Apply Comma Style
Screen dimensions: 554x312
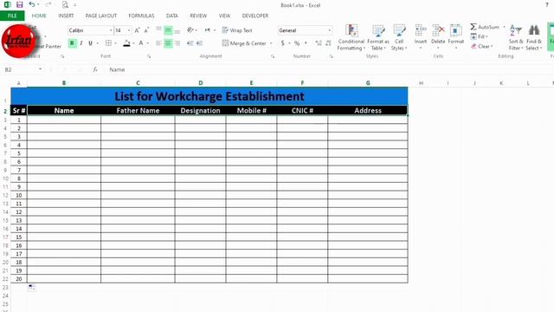(306, 43)
